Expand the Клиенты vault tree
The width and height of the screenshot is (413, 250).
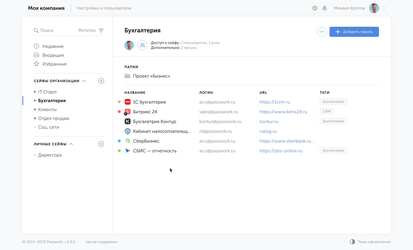[35, 110]
